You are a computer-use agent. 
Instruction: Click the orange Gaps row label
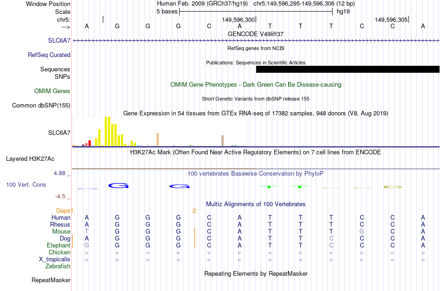click(63, 210)
